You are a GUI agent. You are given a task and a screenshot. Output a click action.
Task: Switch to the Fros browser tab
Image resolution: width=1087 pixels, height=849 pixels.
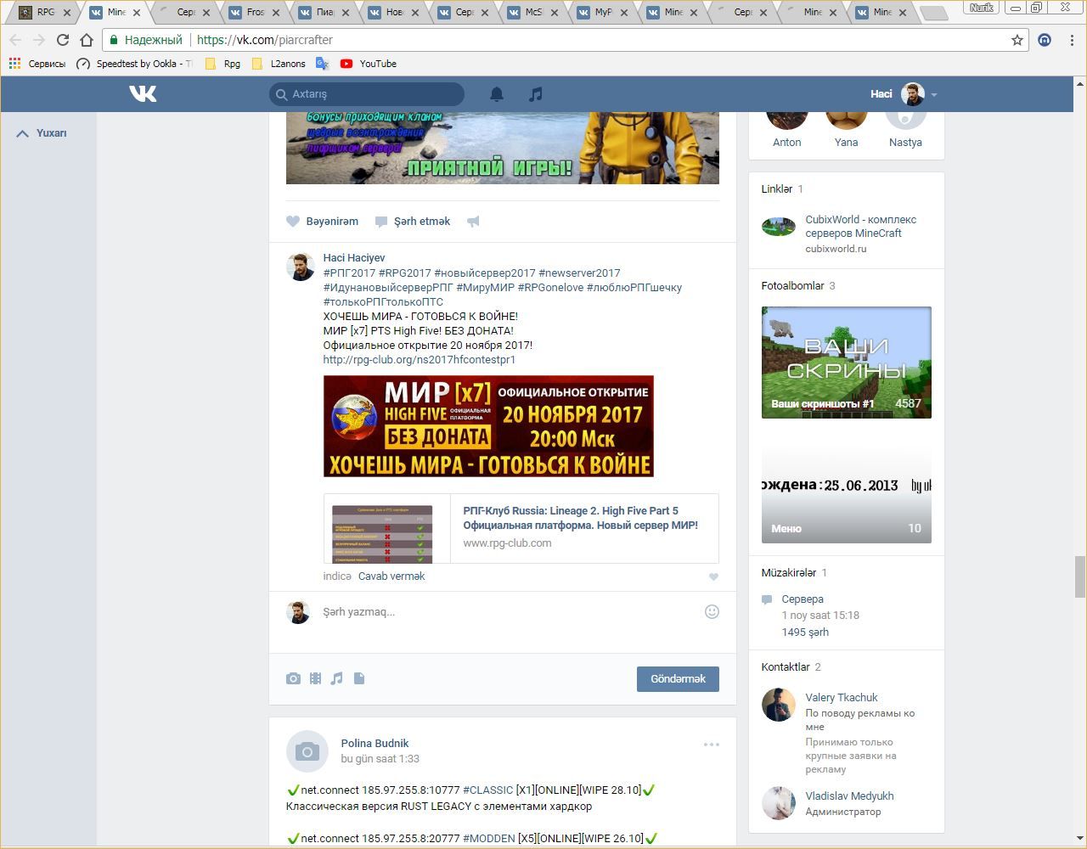256,13
